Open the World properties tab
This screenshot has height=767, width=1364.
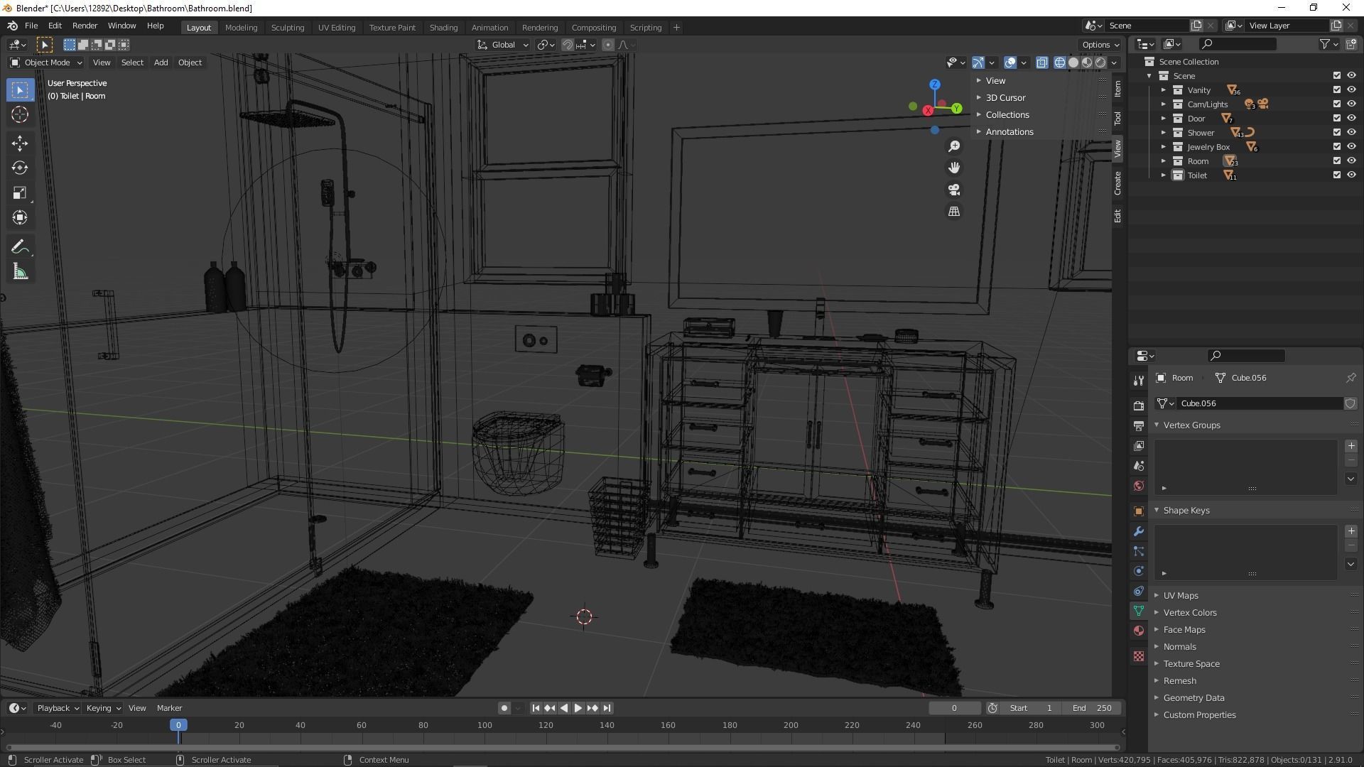1139,486
